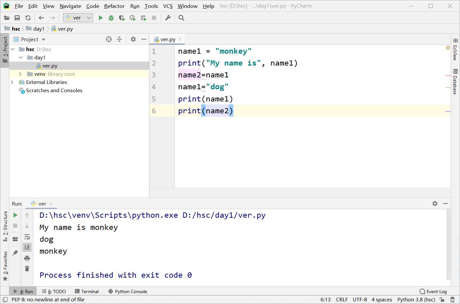Open settings via the wrench icon
This screenshot has height=304, width=460.
(168, 18)
